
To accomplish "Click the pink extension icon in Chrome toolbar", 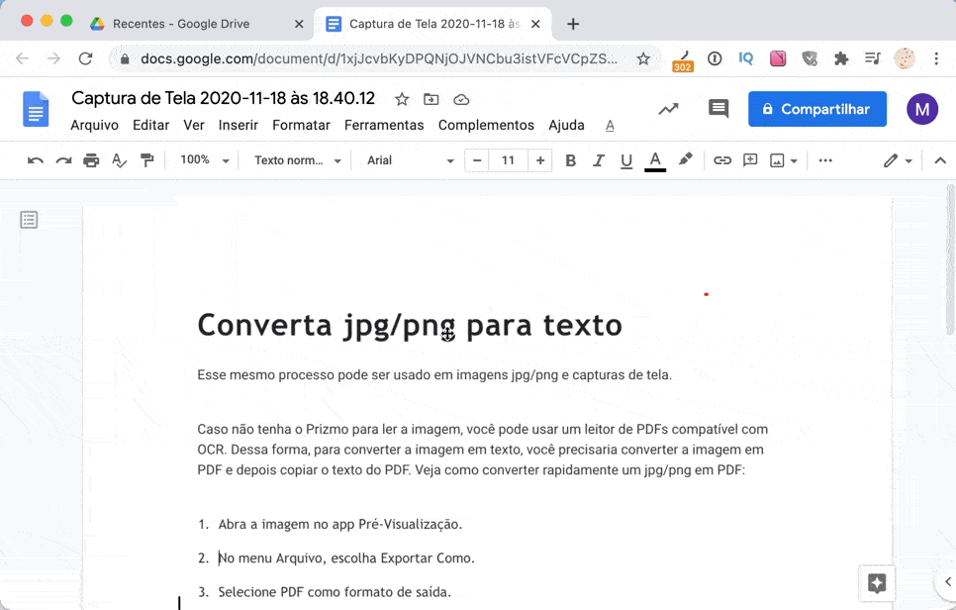I will click(x=778, y=58).
